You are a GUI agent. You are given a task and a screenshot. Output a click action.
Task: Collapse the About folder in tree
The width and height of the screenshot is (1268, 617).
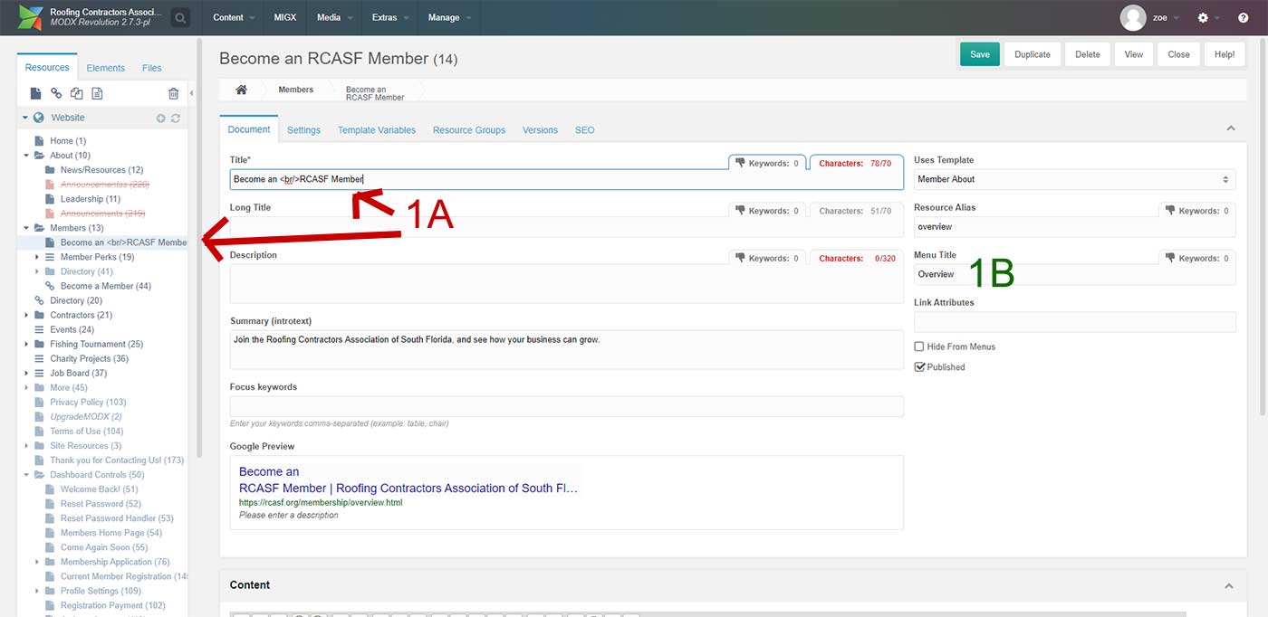[27, 156]
